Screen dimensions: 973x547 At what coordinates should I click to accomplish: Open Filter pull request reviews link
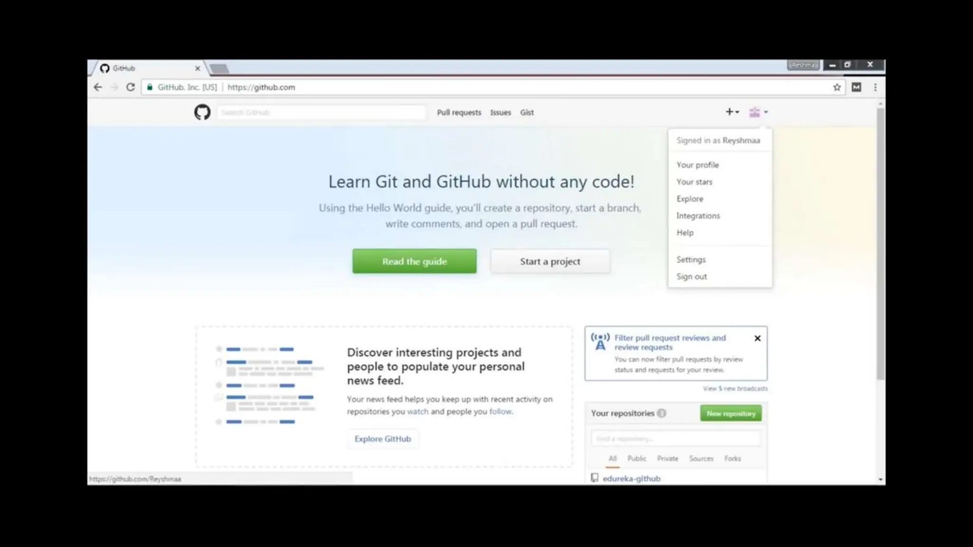click(670, 342)
